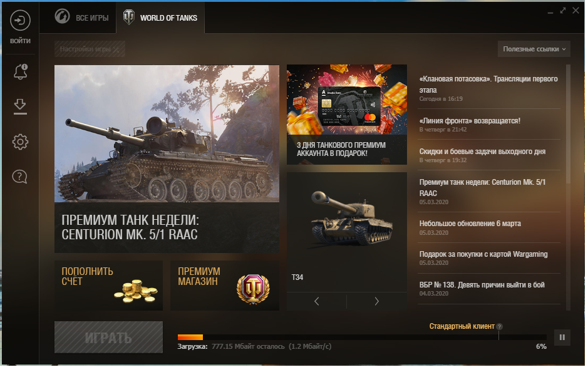Select the WORLD OF TANKS tab

(x=160, y=18)
